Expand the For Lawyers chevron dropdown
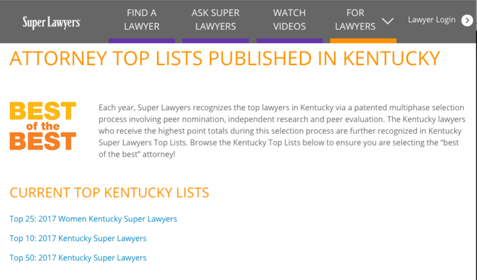 [x=388, y=21]
